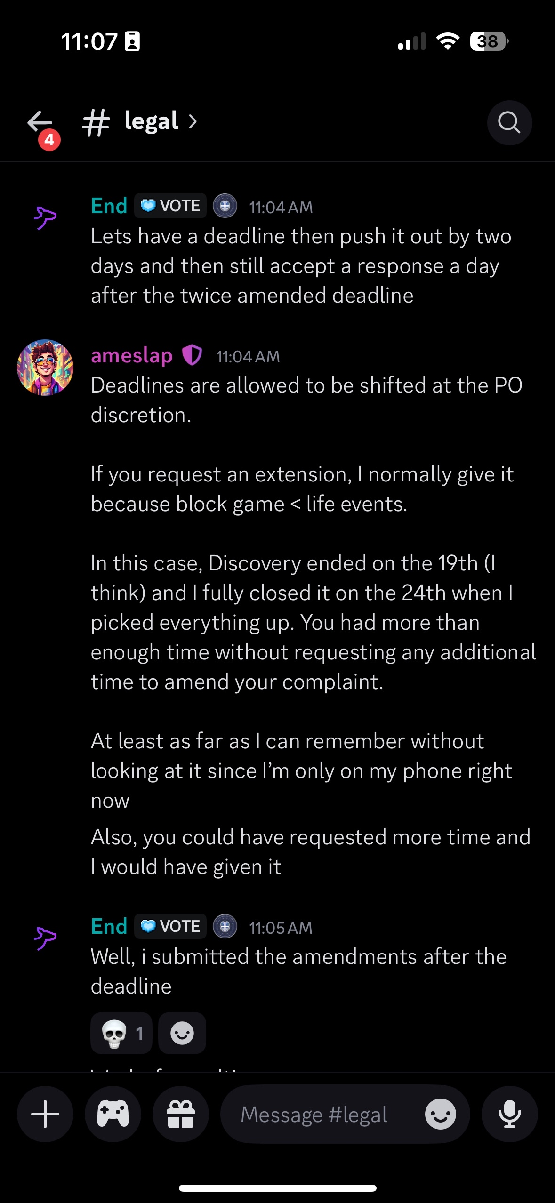Tap ameslap's purple shield badge

(192, 355)
